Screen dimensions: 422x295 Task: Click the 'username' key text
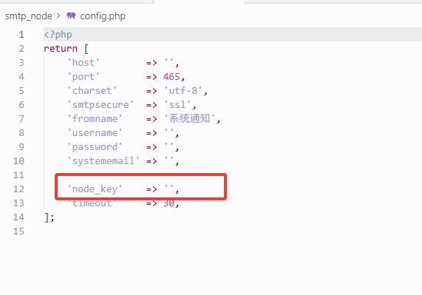coord(95,133)
